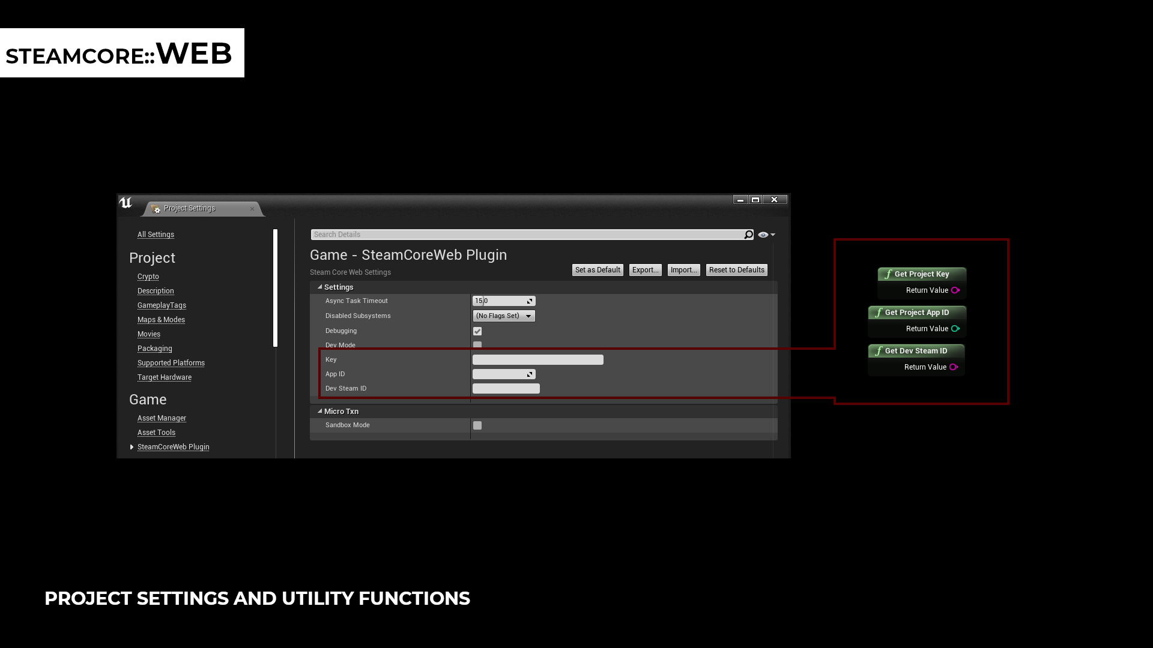Click the Get Dev Steam ID node title
Screen dimensions: 1153x648
coord(916,351)
